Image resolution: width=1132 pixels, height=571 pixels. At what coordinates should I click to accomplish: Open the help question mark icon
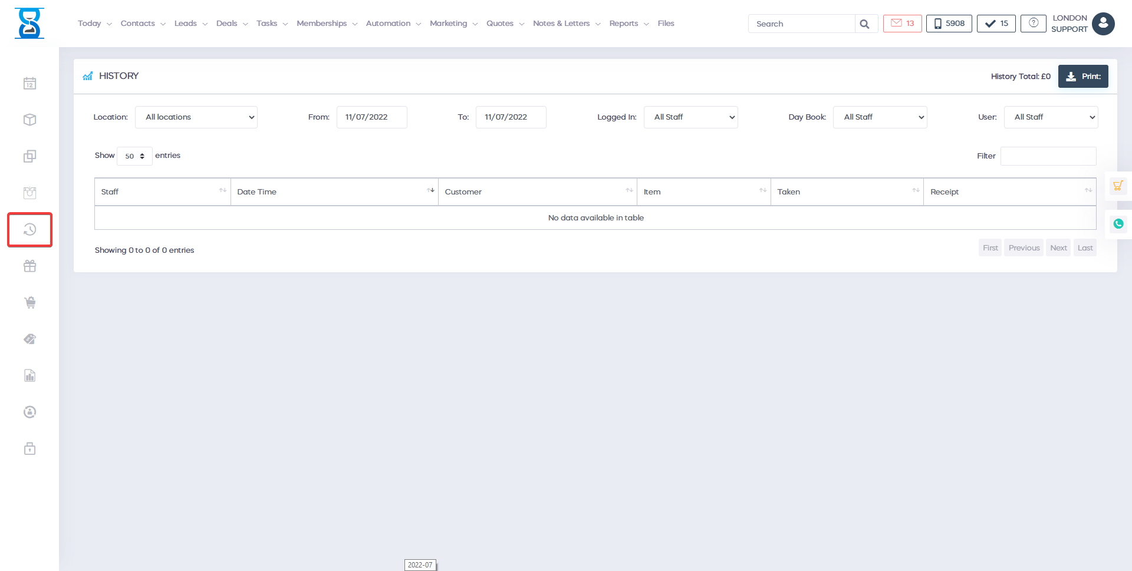(1033, 23)
